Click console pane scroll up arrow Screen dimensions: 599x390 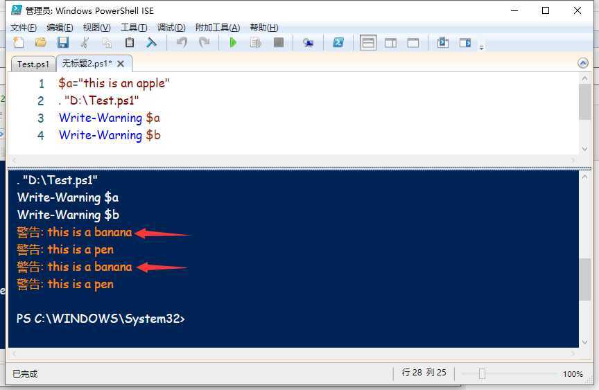click(x=584, y=177)
